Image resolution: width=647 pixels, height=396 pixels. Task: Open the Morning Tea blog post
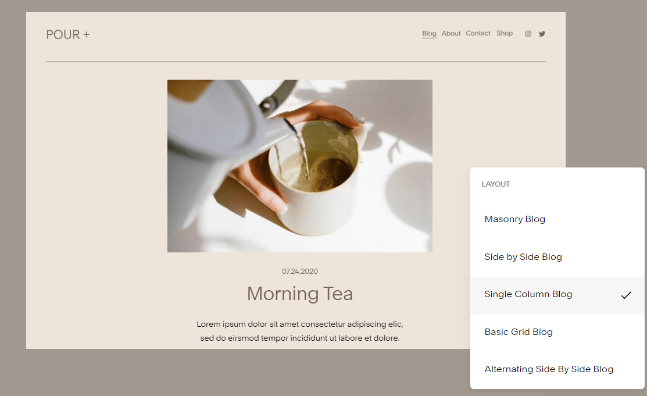(300, 294)
